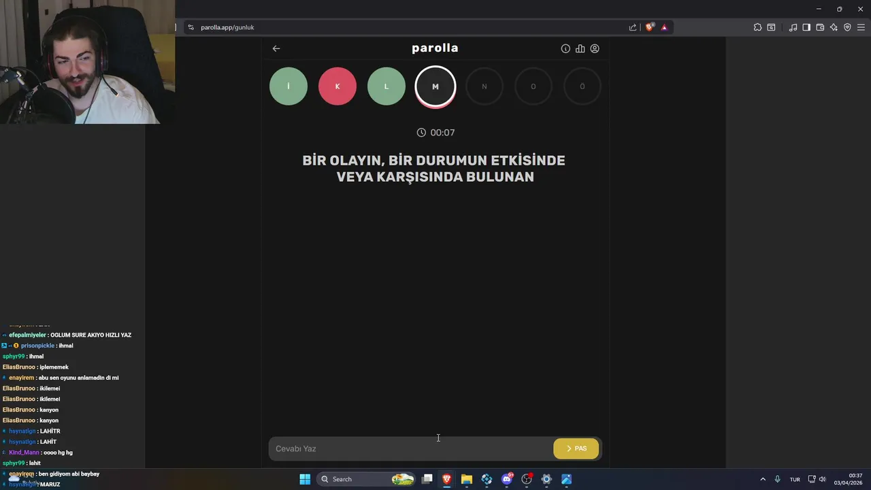
Task: Click the parolla title logo
Action: (435, 48)
